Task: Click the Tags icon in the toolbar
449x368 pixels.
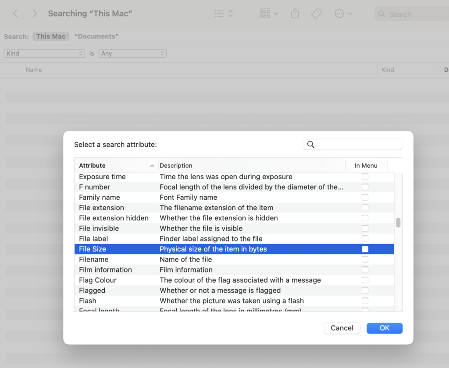Action: 316,14
